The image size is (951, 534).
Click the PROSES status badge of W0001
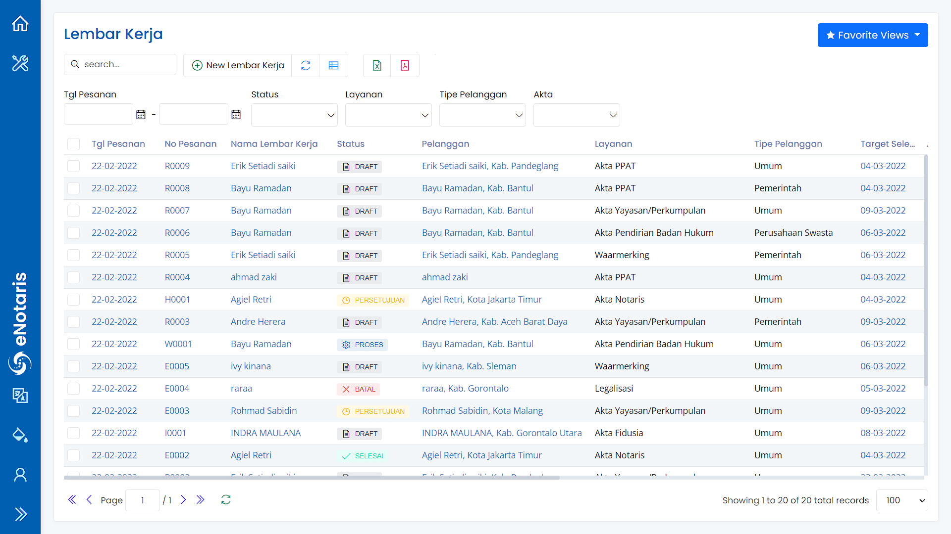point(362,345)
